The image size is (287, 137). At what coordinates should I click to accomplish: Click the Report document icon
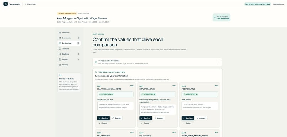pos(60,59)
